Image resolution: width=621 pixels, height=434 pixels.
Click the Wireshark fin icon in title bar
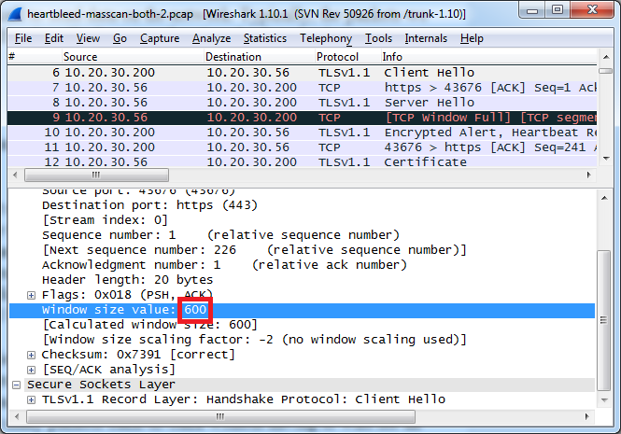[15, 14]
